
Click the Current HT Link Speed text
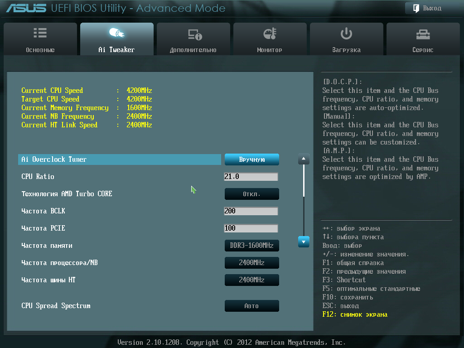tap(59, 125)
